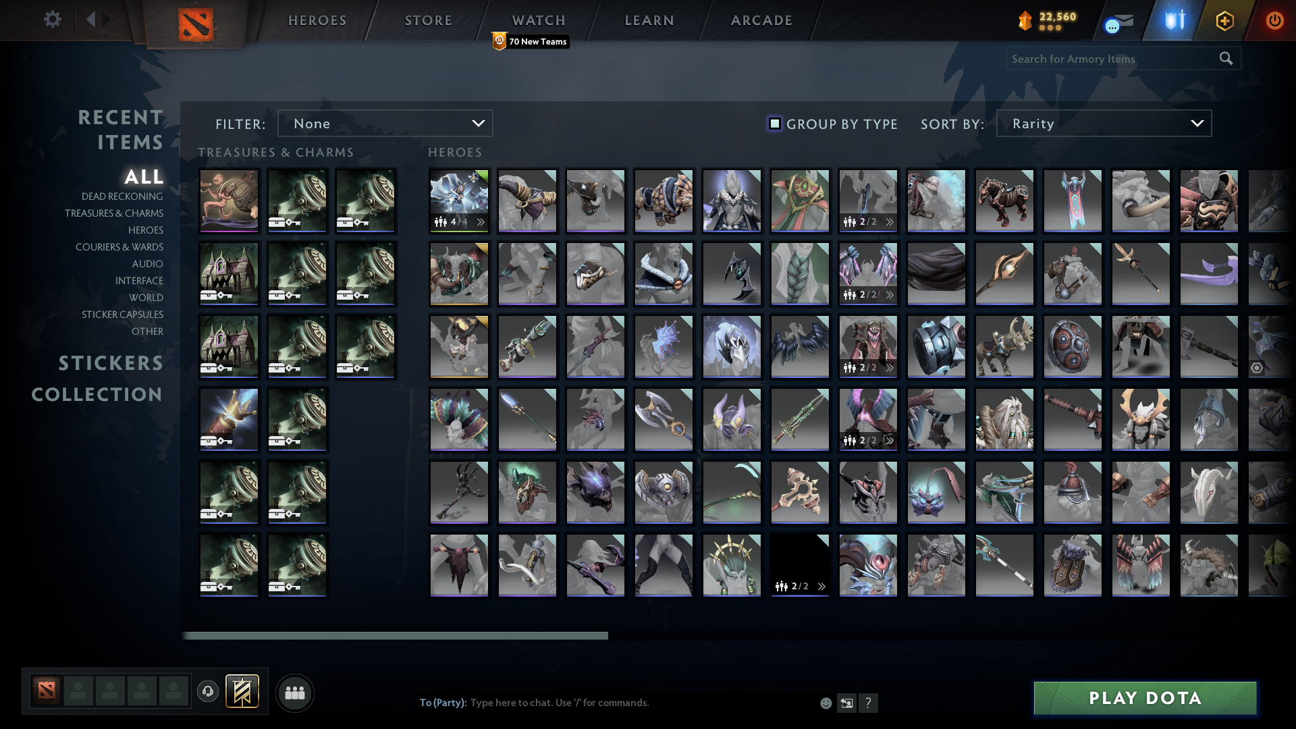This screenshot has width=1296, height=729.
Task: Click the headset voice chat icon
Action: point(208,692)
